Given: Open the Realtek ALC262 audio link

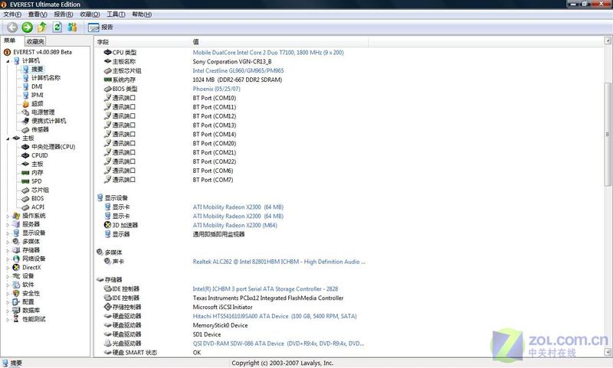Looking at the screenshot, I should click(279, 262).
